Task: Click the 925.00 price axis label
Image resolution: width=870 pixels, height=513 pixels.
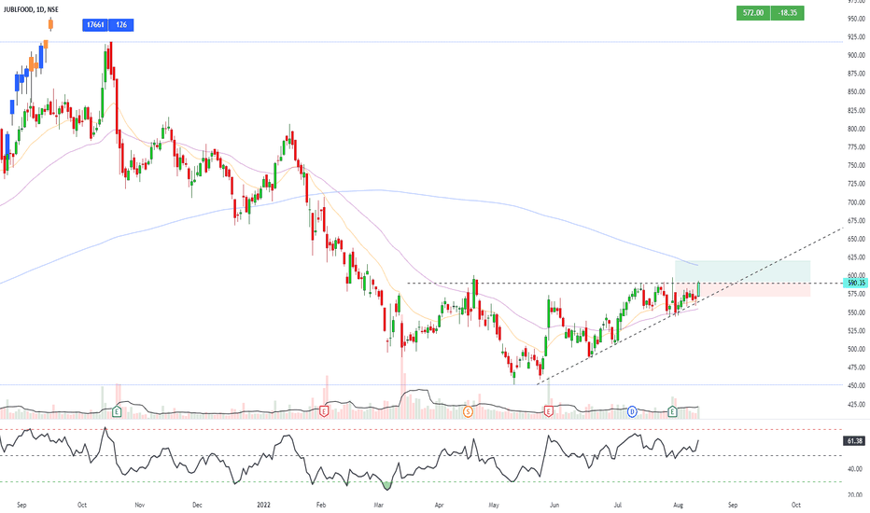Action: point(856,37)
